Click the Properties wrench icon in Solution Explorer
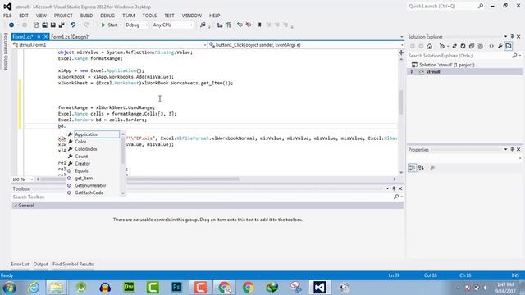The image size is (525, 295). 500,46
